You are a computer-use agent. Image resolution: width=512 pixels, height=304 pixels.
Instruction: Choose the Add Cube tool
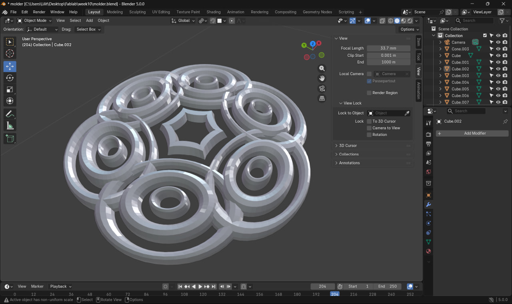click(x=10, y=139)
